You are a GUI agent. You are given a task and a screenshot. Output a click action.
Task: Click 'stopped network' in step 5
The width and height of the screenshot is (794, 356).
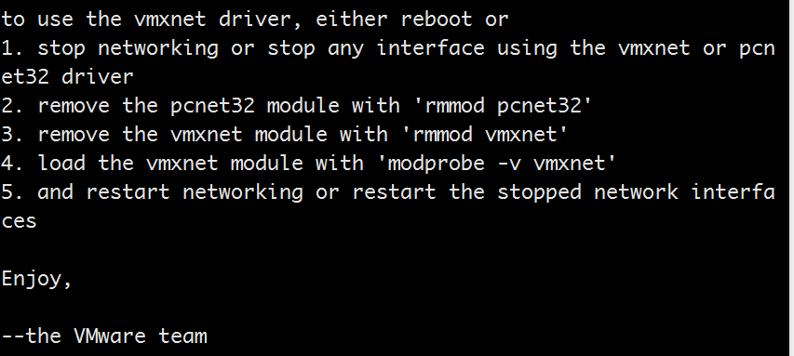[x=587, y=192]
